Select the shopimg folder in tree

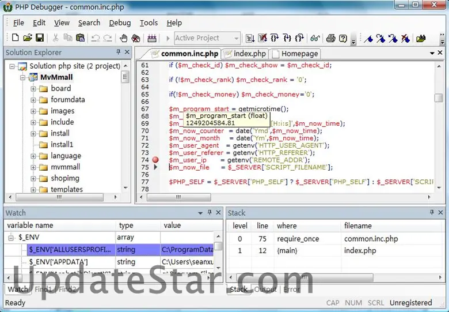click(x=65, y=178)
